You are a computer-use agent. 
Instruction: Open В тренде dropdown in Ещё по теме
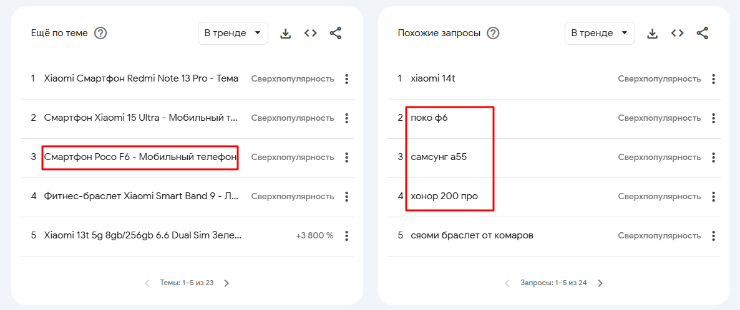(233, 34)
